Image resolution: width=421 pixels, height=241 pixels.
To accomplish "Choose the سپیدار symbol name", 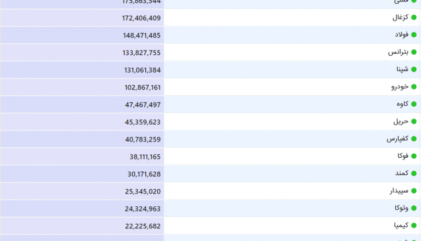I will click(x=399, y=191).
